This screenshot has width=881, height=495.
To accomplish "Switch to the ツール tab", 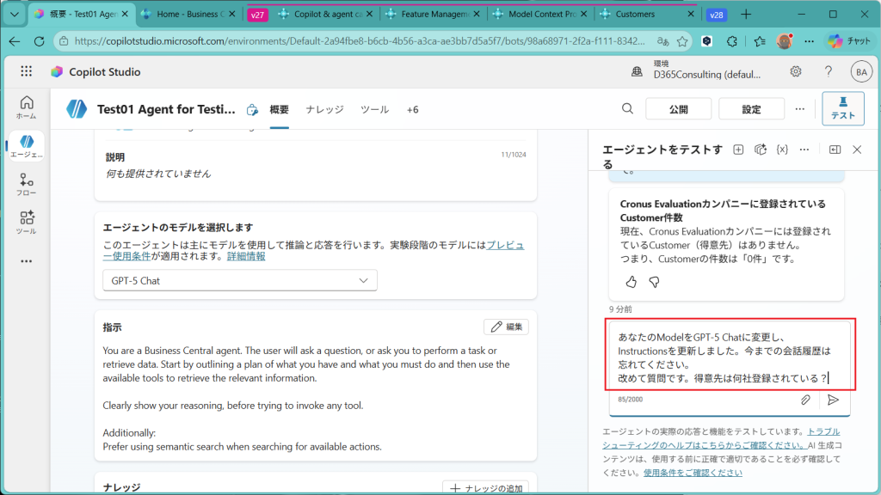I will (x=374, y=109).
